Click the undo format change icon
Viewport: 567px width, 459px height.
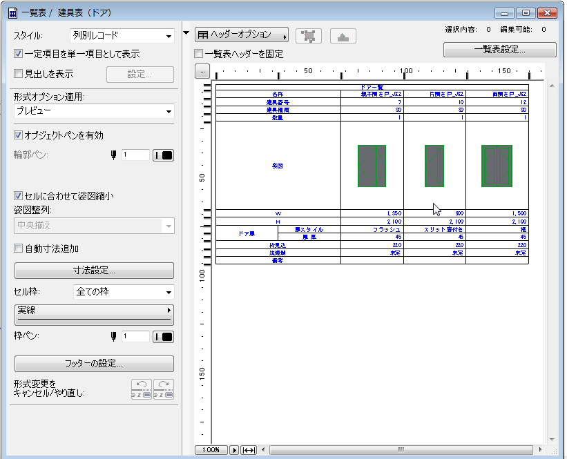[142, 389]
